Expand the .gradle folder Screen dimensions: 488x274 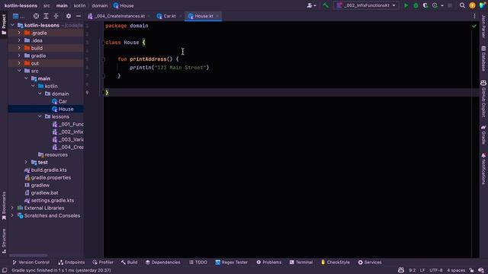click(19, 33)
